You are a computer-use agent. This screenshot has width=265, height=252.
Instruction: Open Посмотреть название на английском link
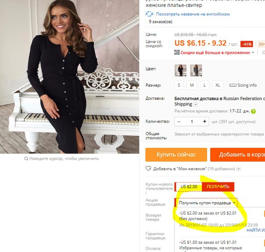click(x=193, y=14)
